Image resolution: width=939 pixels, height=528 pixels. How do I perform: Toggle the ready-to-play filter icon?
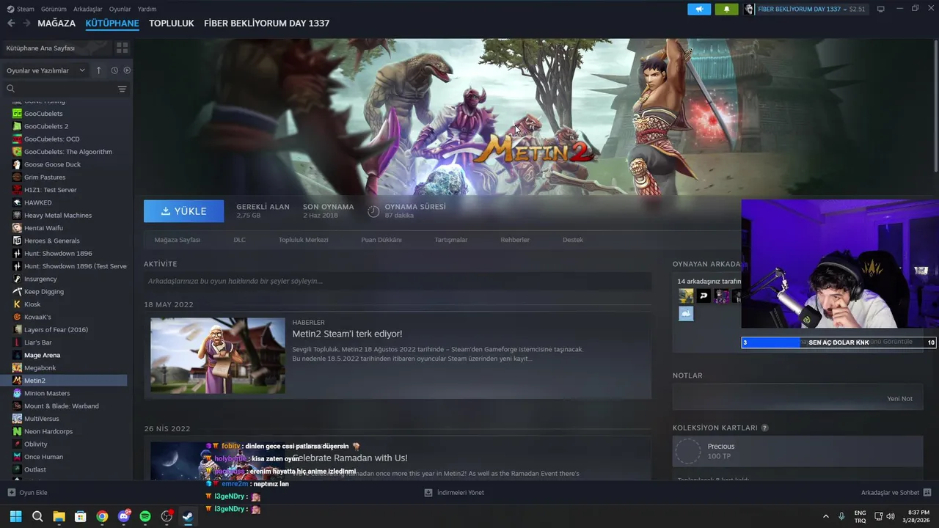tap(127, 70)
